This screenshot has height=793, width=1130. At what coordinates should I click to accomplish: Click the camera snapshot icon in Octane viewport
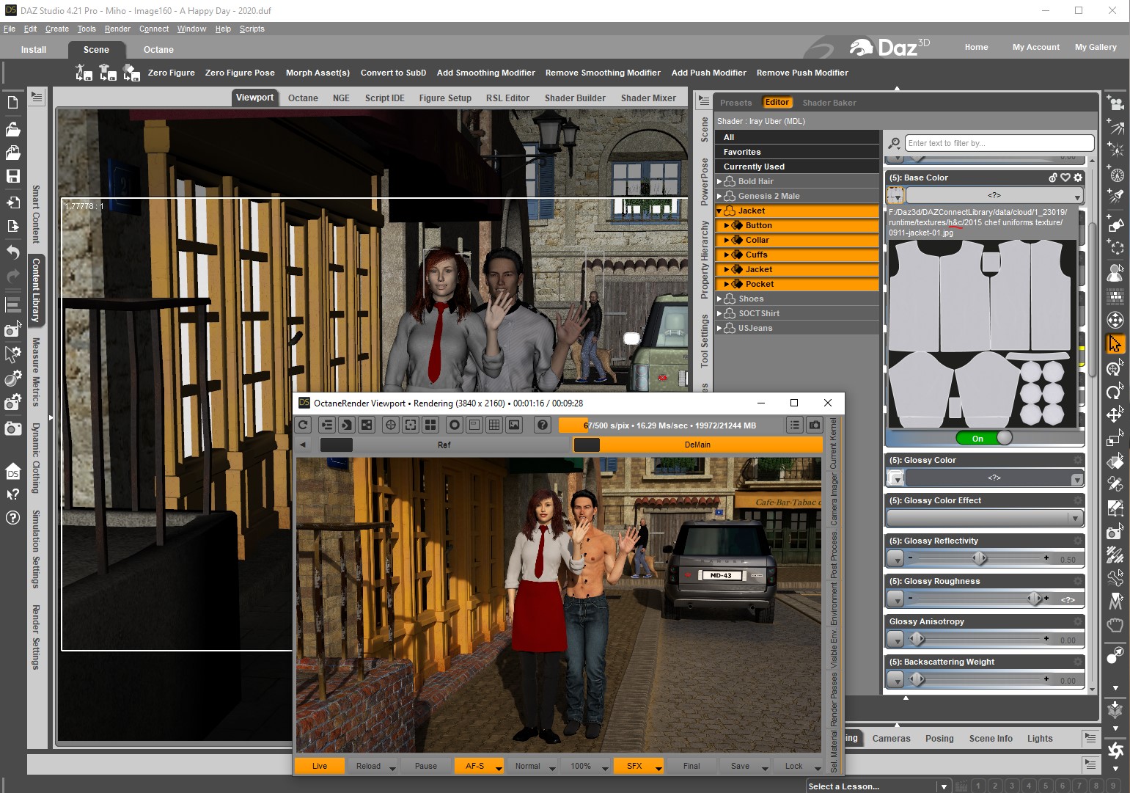pyautogui.click(x=815, y=425)
